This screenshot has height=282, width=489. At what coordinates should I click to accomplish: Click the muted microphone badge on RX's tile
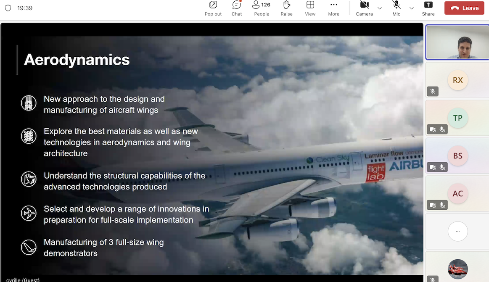[433, 91]
